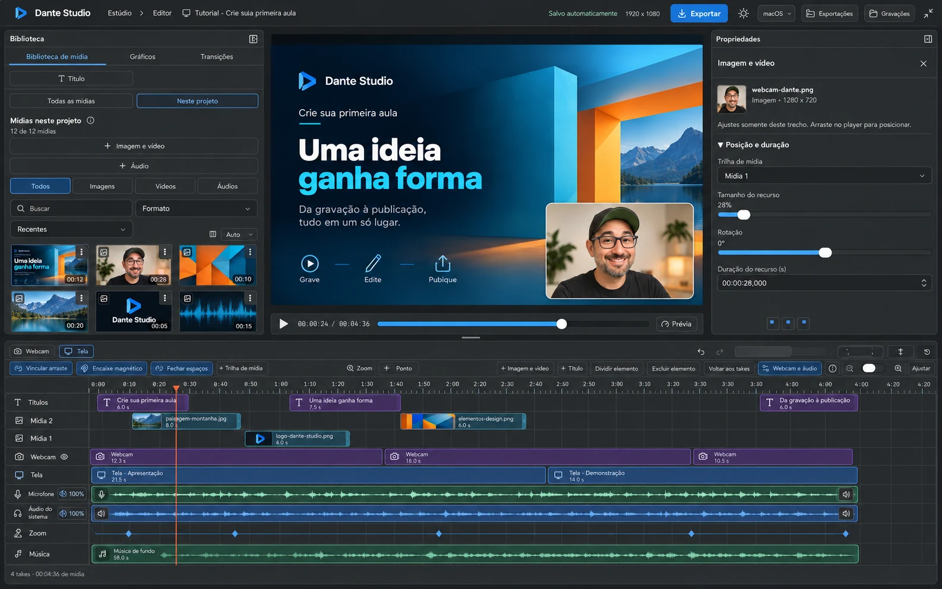942x589 pixels.
Task: Open the timeline info circle icon
Action: [833, 368]
